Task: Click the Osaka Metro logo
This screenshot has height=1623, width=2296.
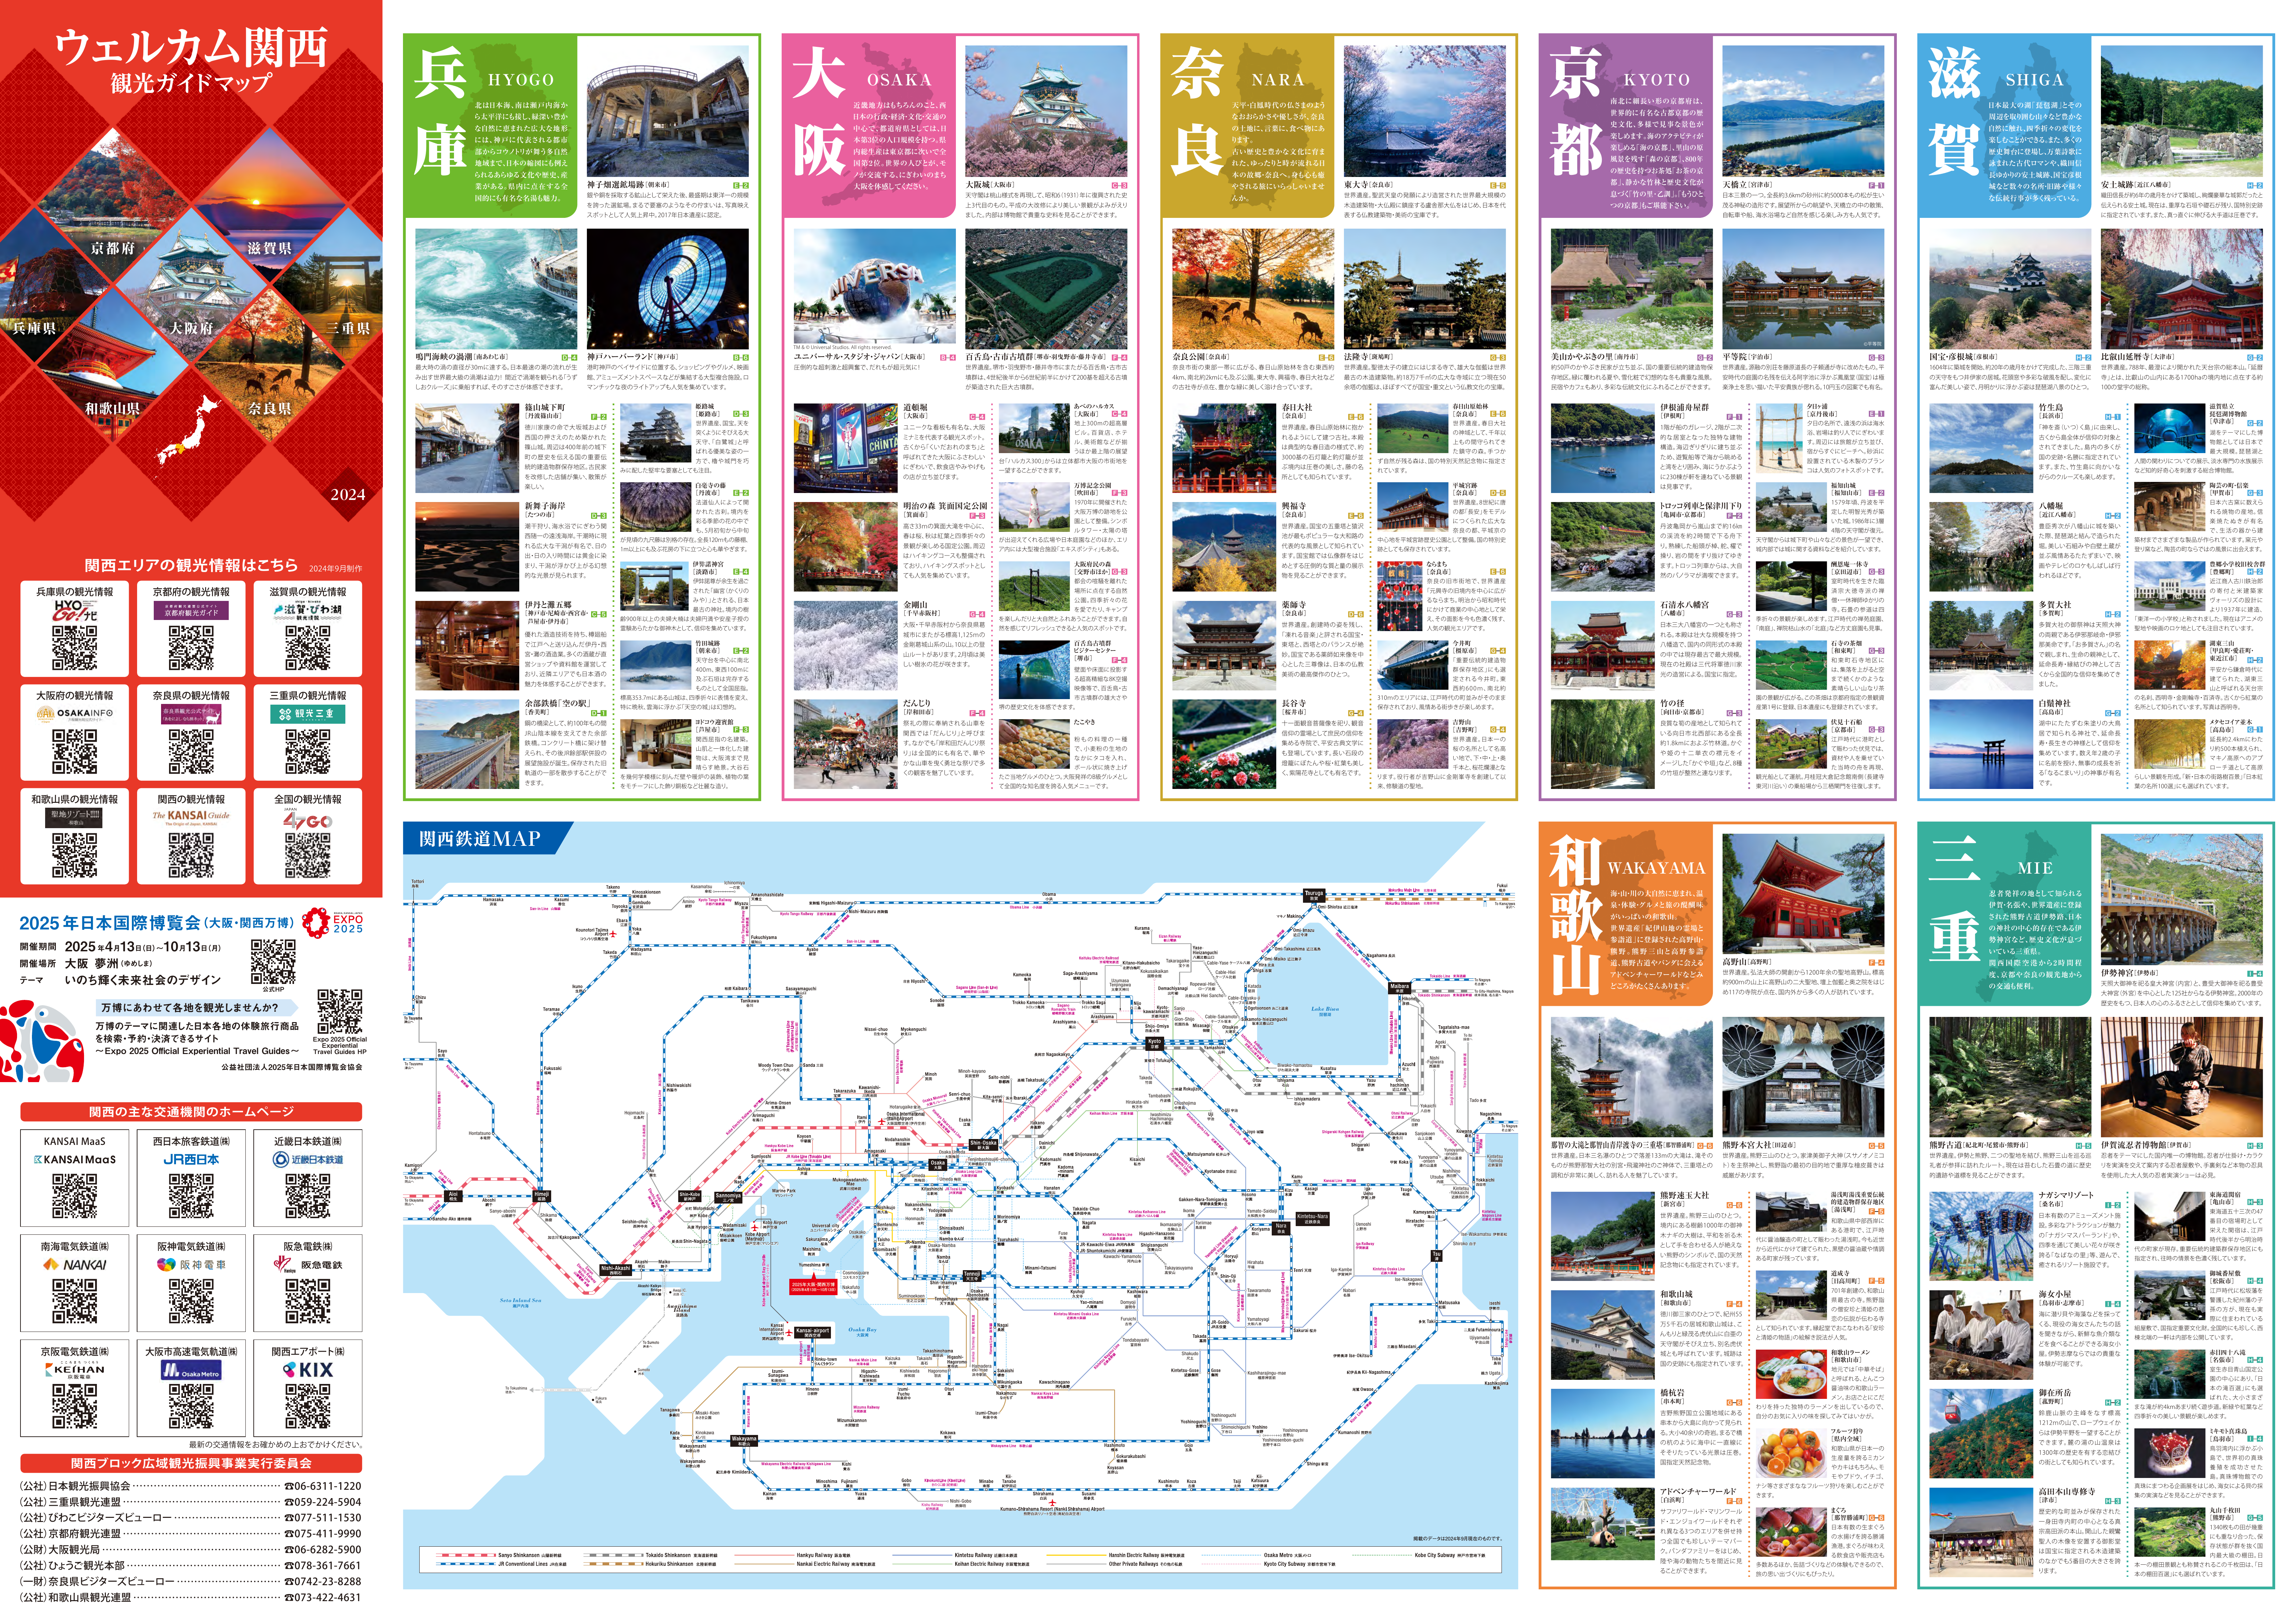Action: tap(191, 1370)
